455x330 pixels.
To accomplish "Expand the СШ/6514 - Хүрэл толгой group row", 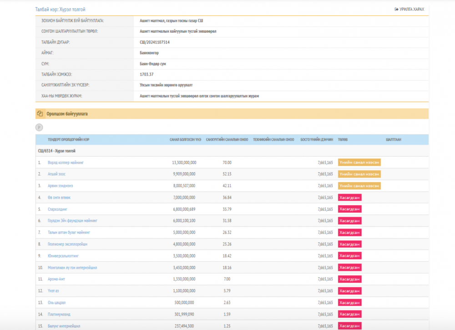I will point(57,150).
